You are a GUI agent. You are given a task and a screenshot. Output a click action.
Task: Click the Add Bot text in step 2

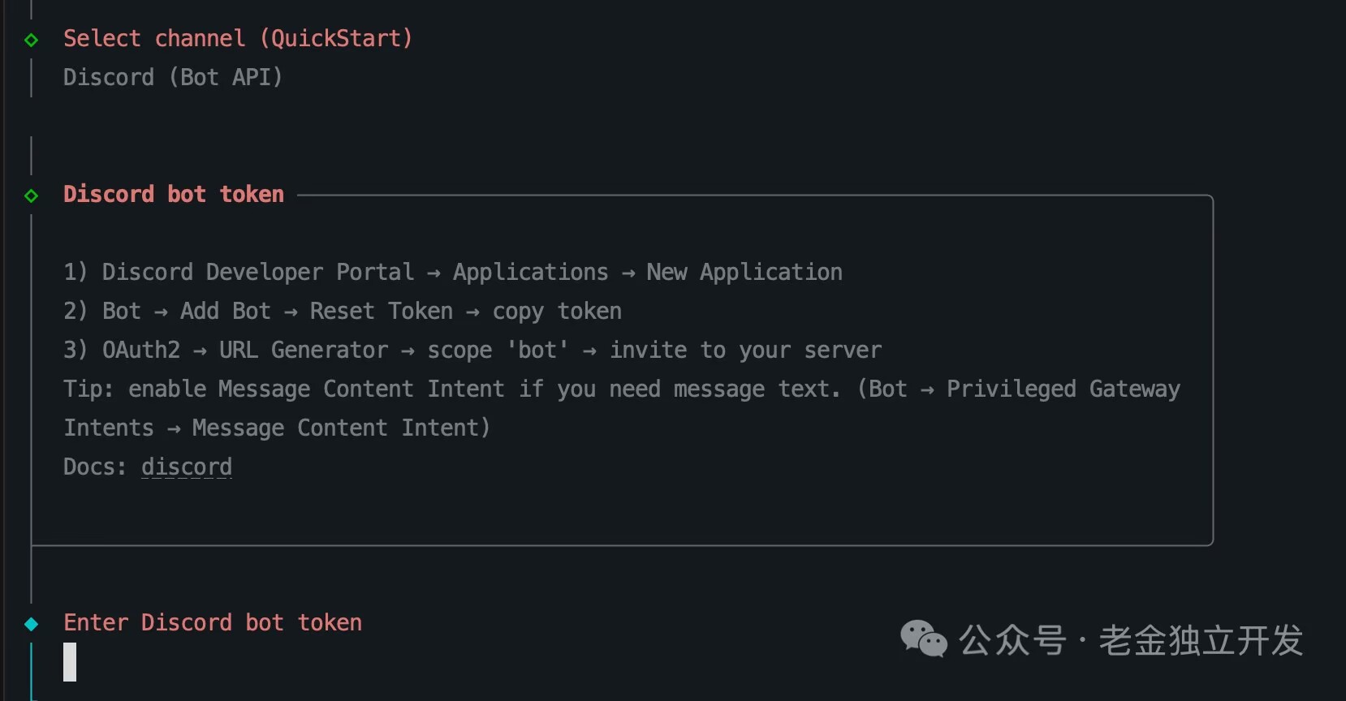[225, 312]
